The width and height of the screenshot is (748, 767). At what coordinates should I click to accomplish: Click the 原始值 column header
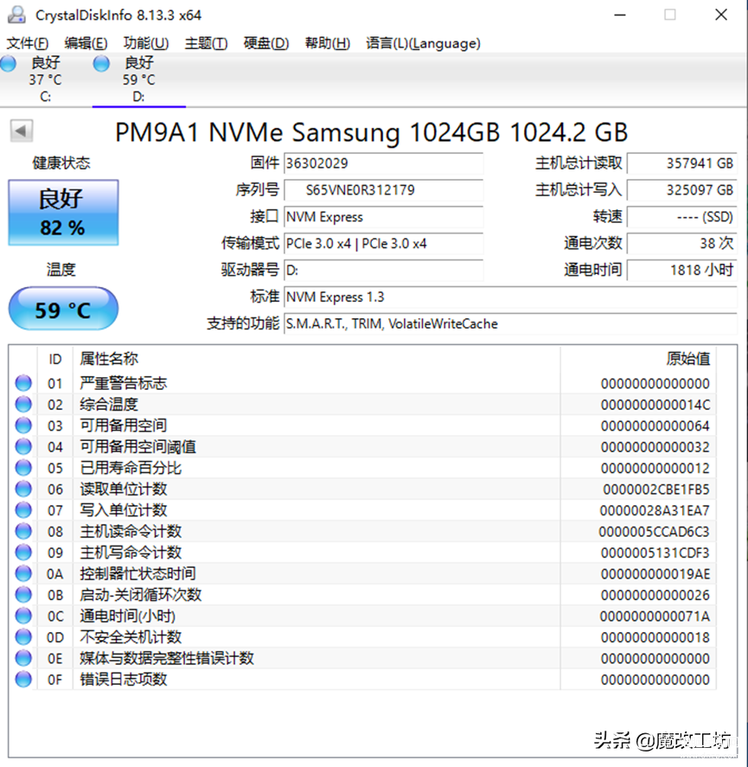click(x=638, y=360)
